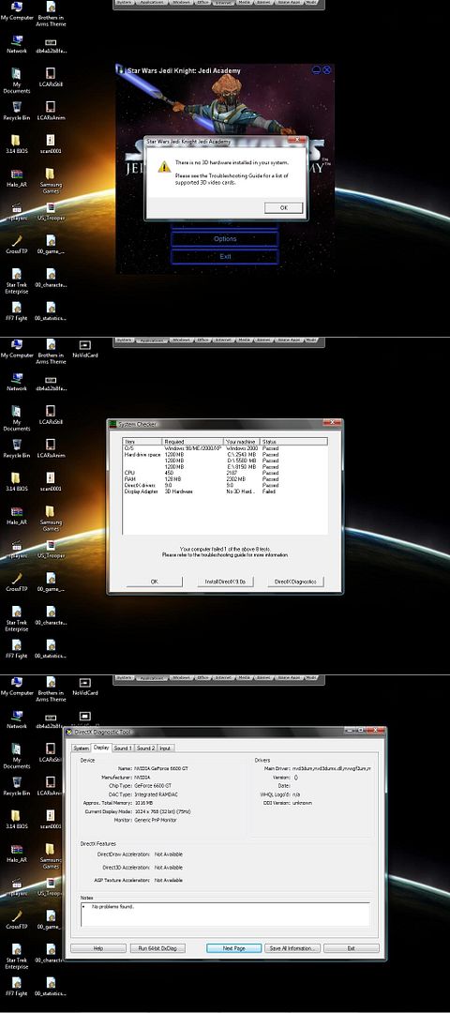Viewport: 450px width, 1013px height.
Task: Open Recycle Bin icon beside DirectX Diagnostic Tool
Action: click(x=17, y=786)
